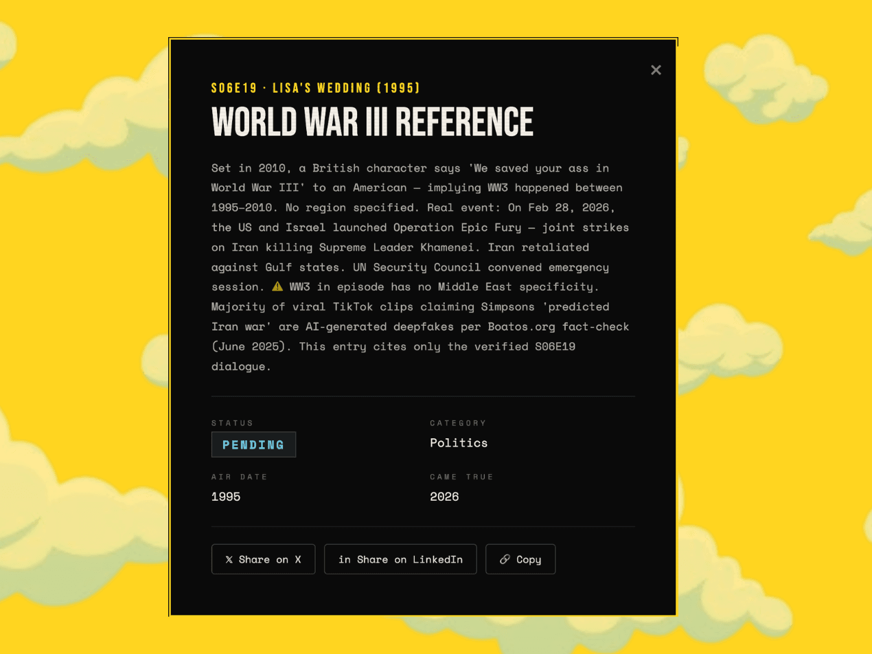Click the X logo in the share button

click(x=229, y=560)
